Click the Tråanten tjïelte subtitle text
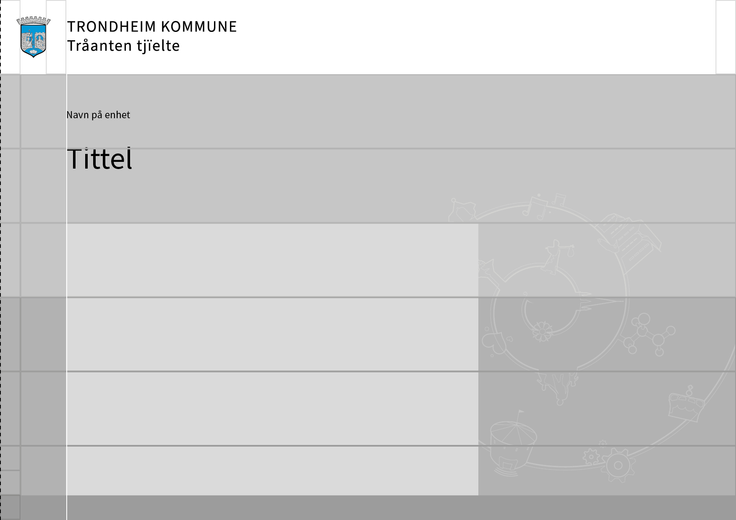Screen dimensions: 736x520 (x=123, y=46)
